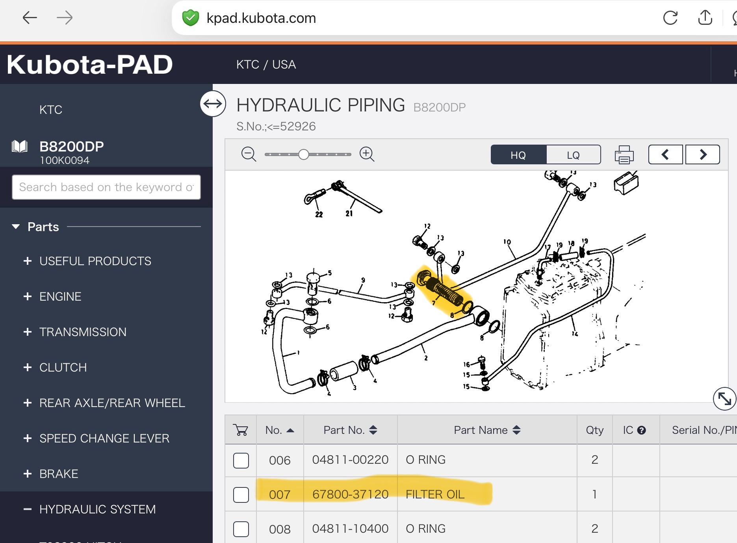Click the zoom out magnifier icon
The width and height of the screenshot is (737, 543).
249,154
